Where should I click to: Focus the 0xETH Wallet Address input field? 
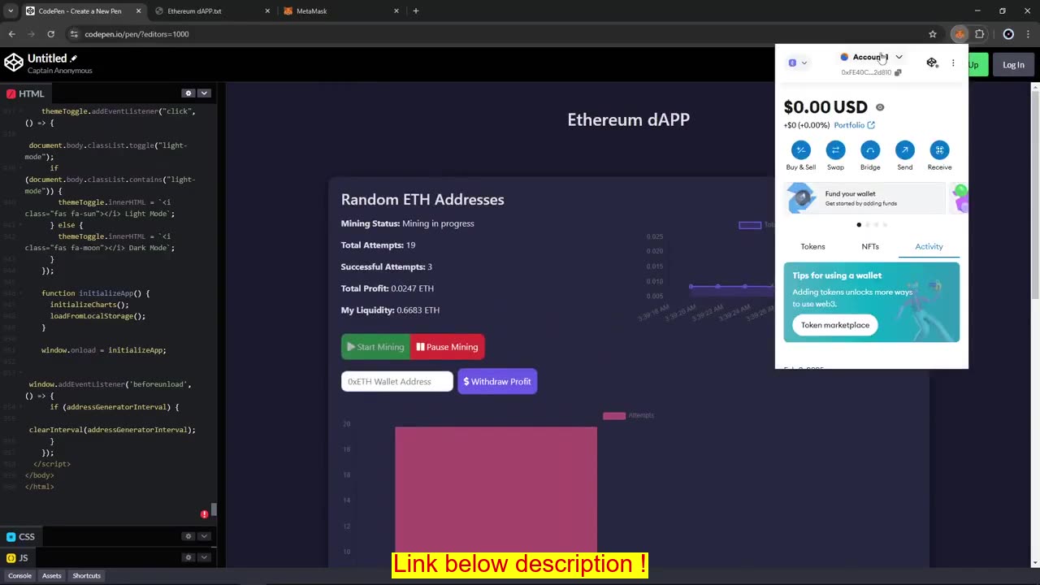[397, 382]
